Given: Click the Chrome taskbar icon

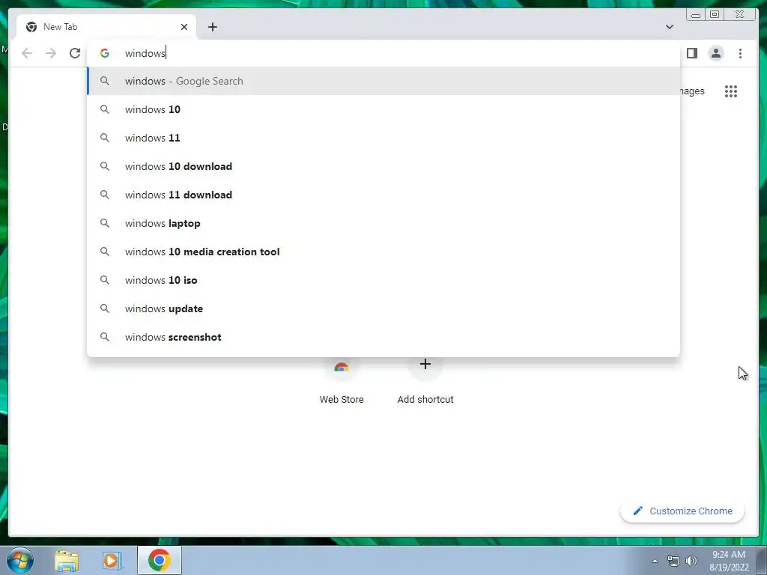Looking at the screenshot, I should 160,560.
